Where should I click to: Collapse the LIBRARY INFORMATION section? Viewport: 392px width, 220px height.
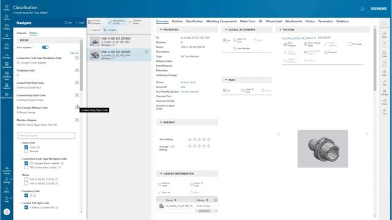pyautogui.click(x=161, y=174)
